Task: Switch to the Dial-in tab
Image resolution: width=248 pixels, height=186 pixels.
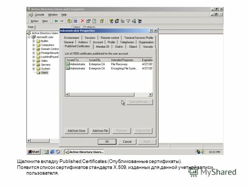Action: pos(119,47)
